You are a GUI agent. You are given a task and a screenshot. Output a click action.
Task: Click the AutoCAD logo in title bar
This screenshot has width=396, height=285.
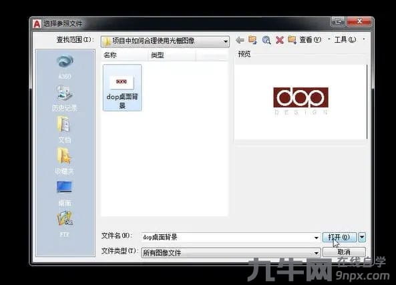(37, 24)
